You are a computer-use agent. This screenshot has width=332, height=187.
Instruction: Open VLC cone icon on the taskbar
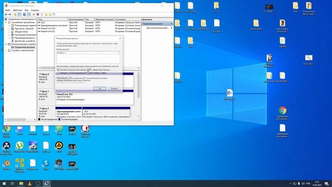click(30, 183)
